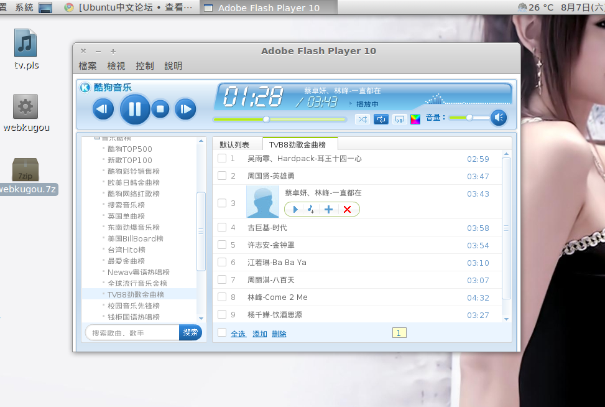
Task: Click the monitor icon in the top panel
Action: pyautogui.click(x=45, y=7)
